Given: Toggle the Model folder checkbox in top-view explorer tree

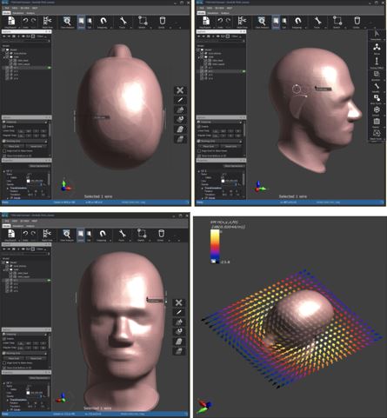Looking at the screenshot, I should 3,50.
